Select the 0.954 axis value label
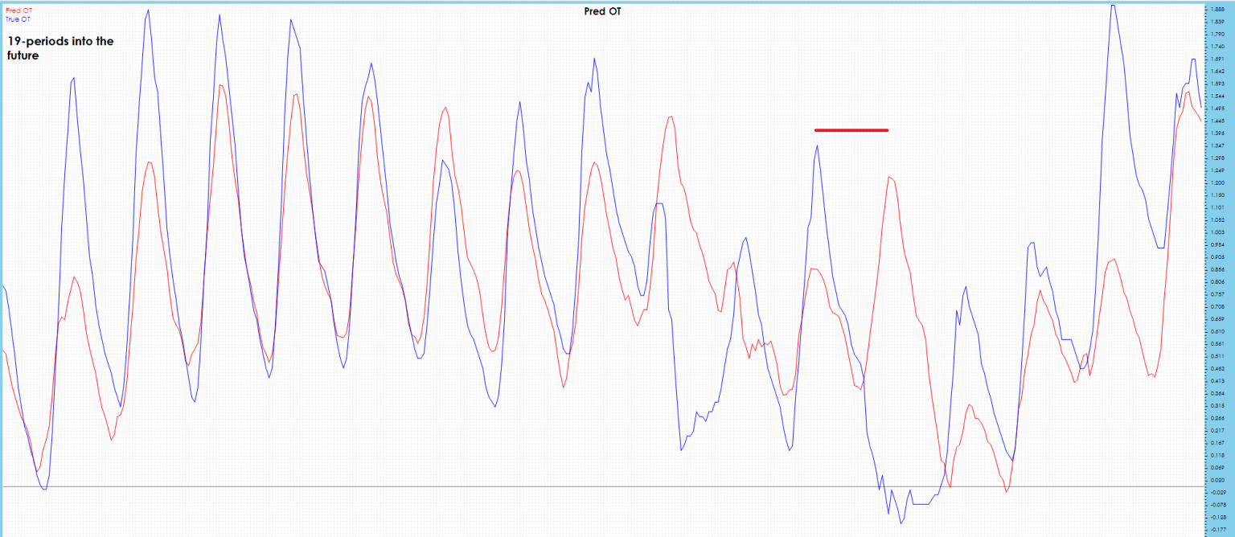The image size is (1235, 537). (x=1219, y=244)
